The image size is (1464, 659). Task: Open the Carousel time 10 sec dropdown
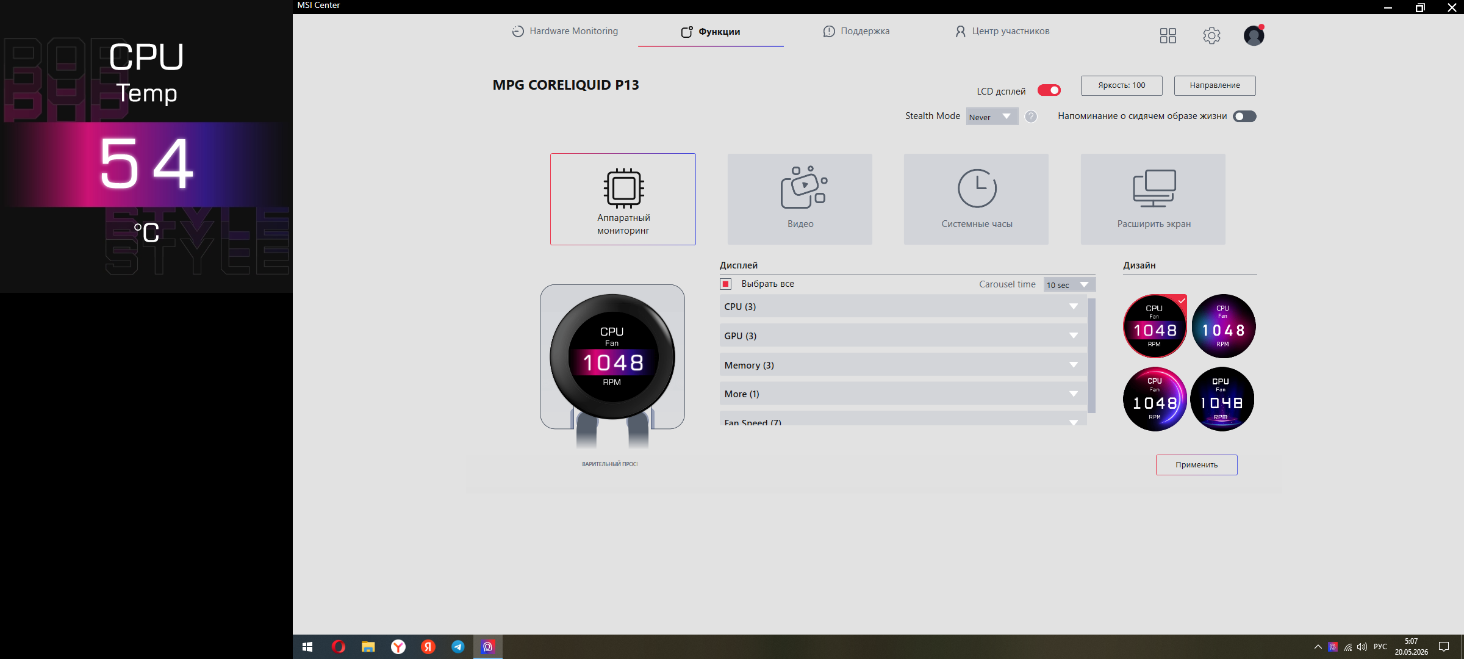[x=1069, y=284]
